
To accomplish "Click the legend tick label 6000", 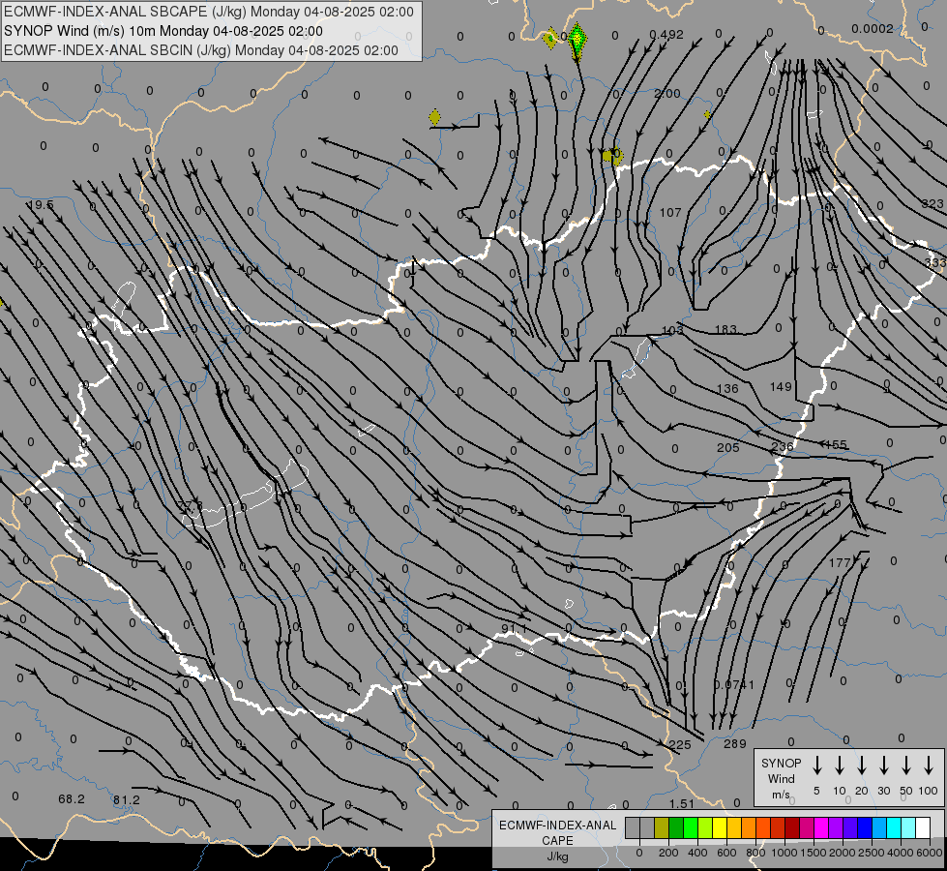I will 929,853.
